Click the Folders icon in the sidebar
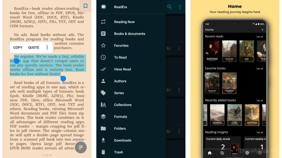Image resolution: width=282 pixels, height=158 pixels. 103,128
